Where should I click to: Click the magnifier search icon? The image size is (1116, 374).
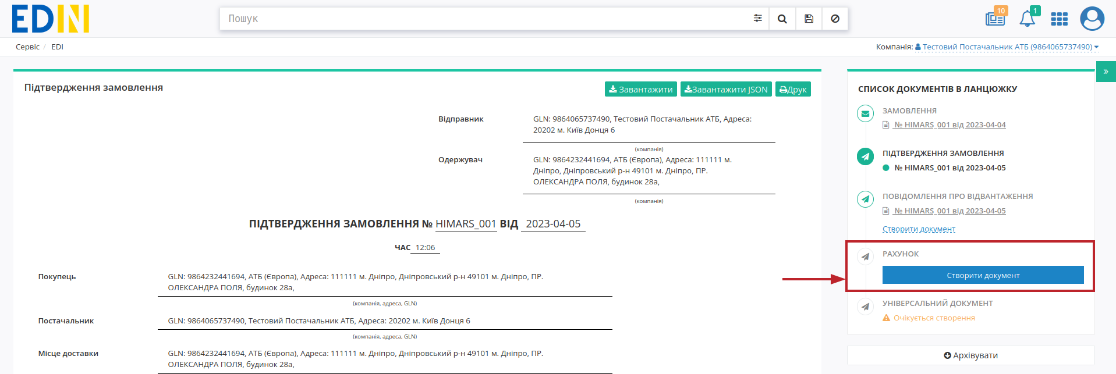coord(782,19)
